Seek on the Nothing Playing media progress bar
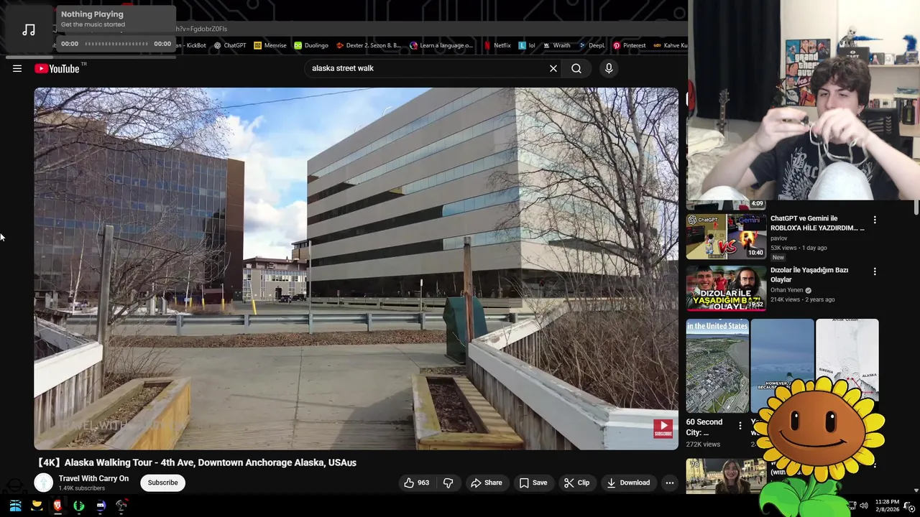The height and width of the screenshot is (517, 920). tap(117, 44)
